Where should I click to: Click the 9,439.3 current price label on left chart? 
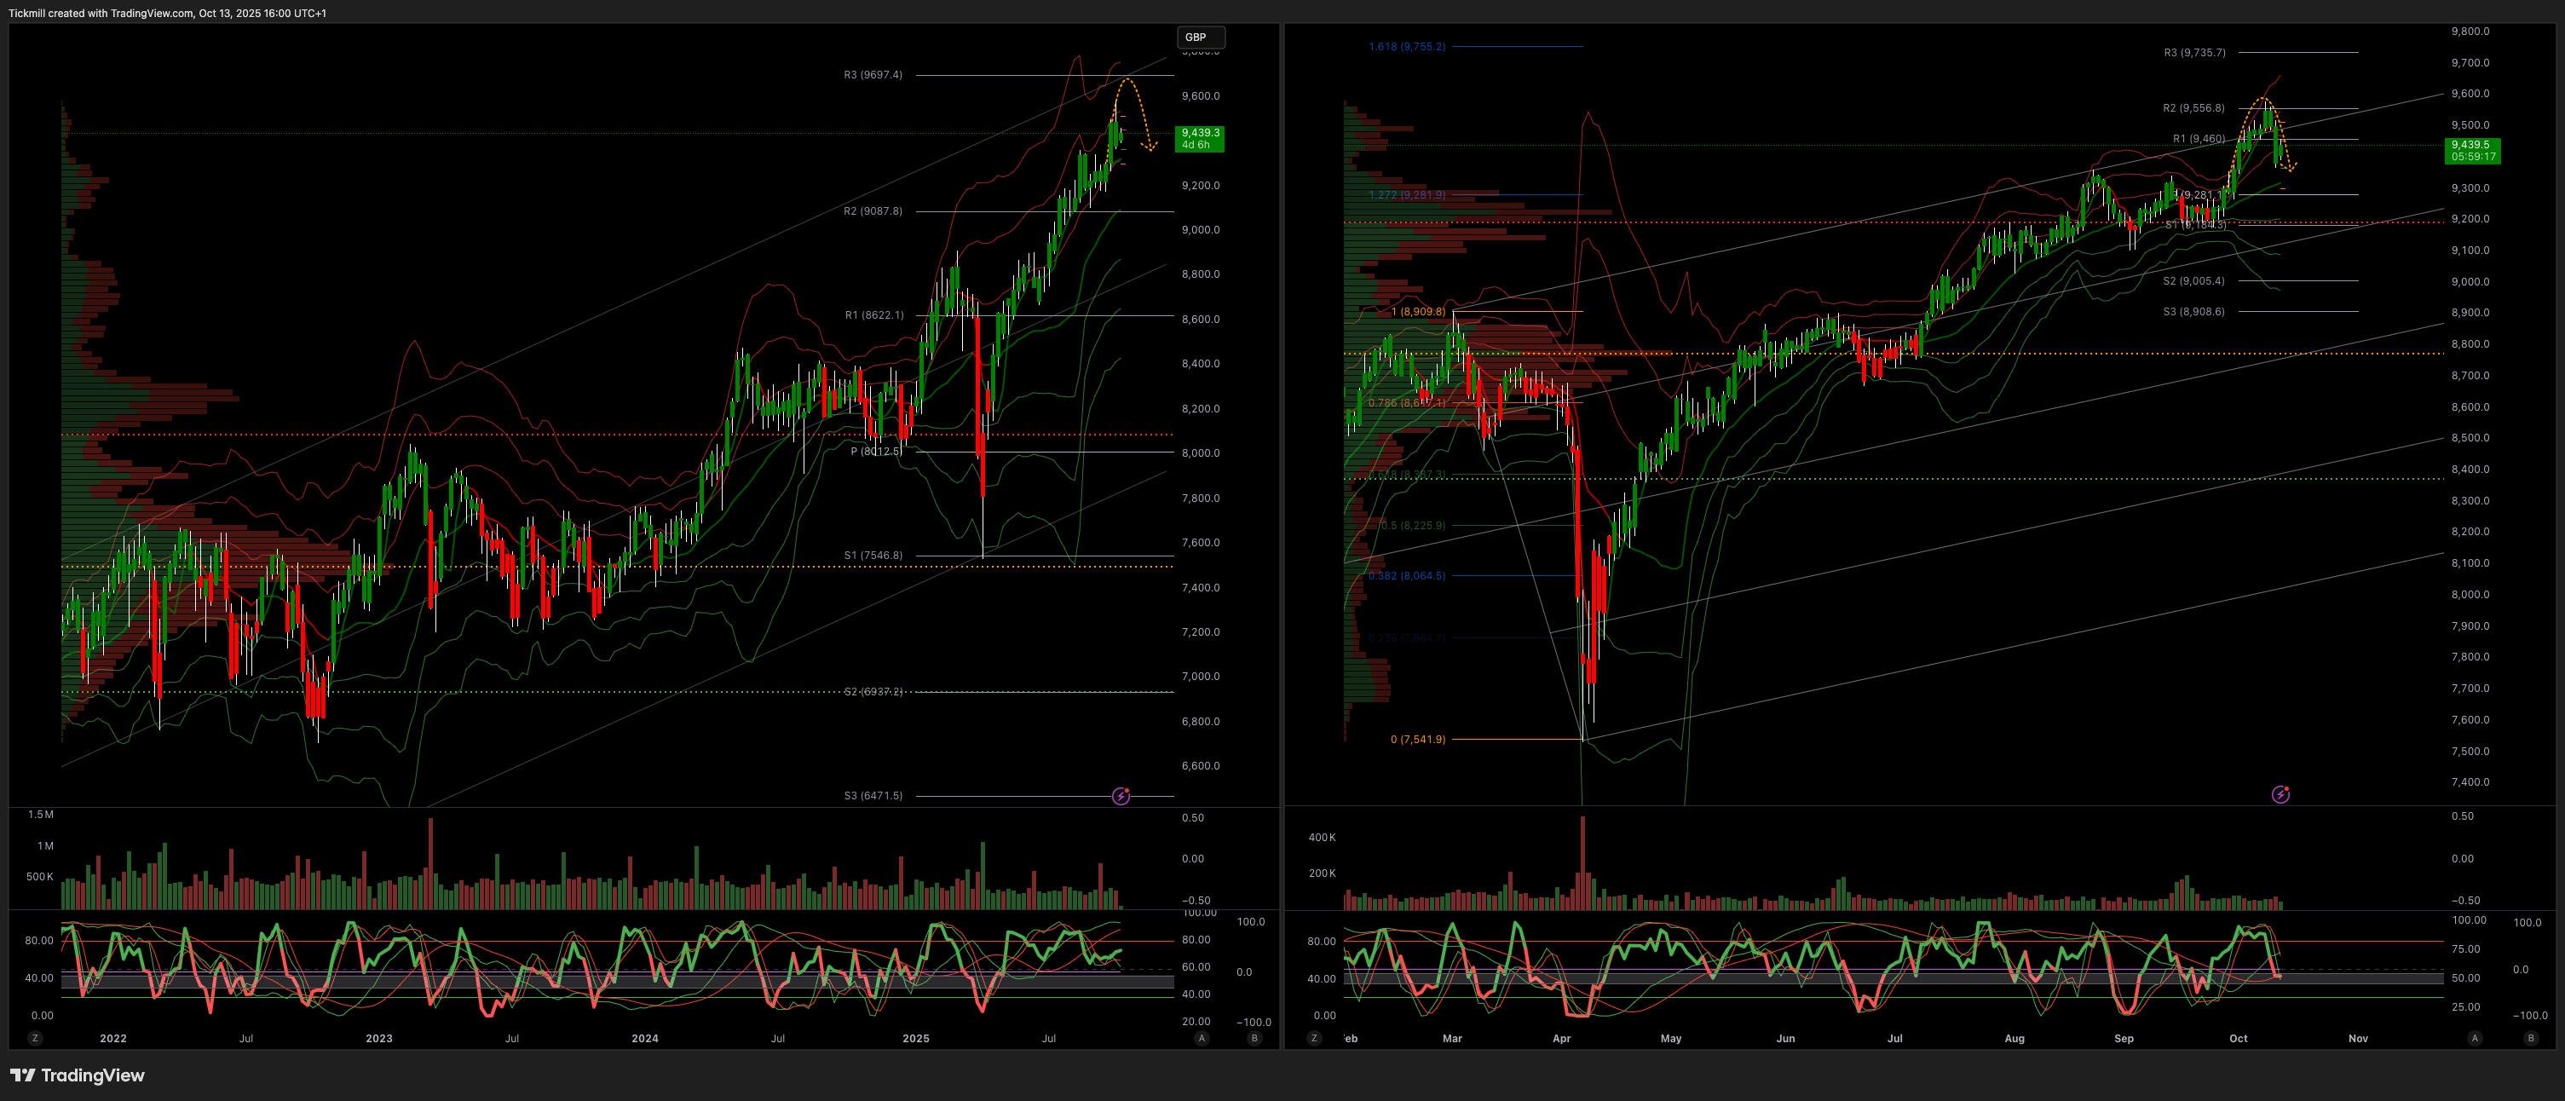pos(1200,138)
